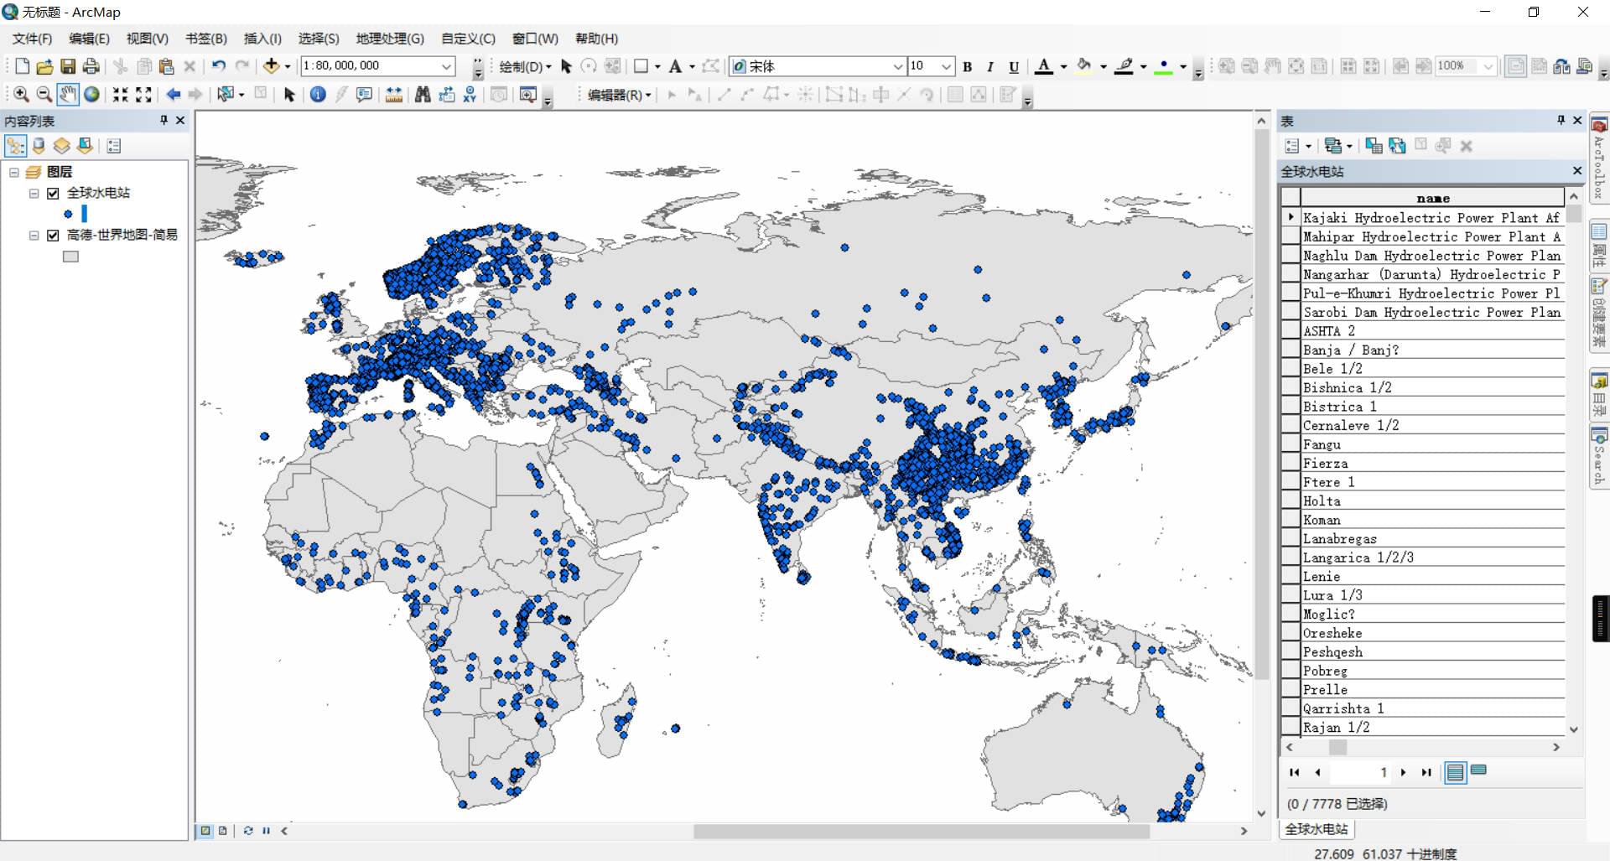
Task: Open the map scale dropdown
Action: 447,66
